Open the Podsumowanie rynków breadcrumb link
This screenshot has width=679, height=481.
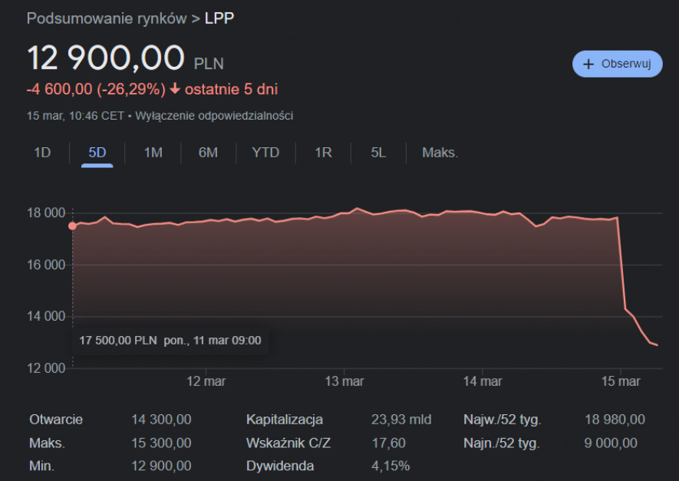[107, 18]
